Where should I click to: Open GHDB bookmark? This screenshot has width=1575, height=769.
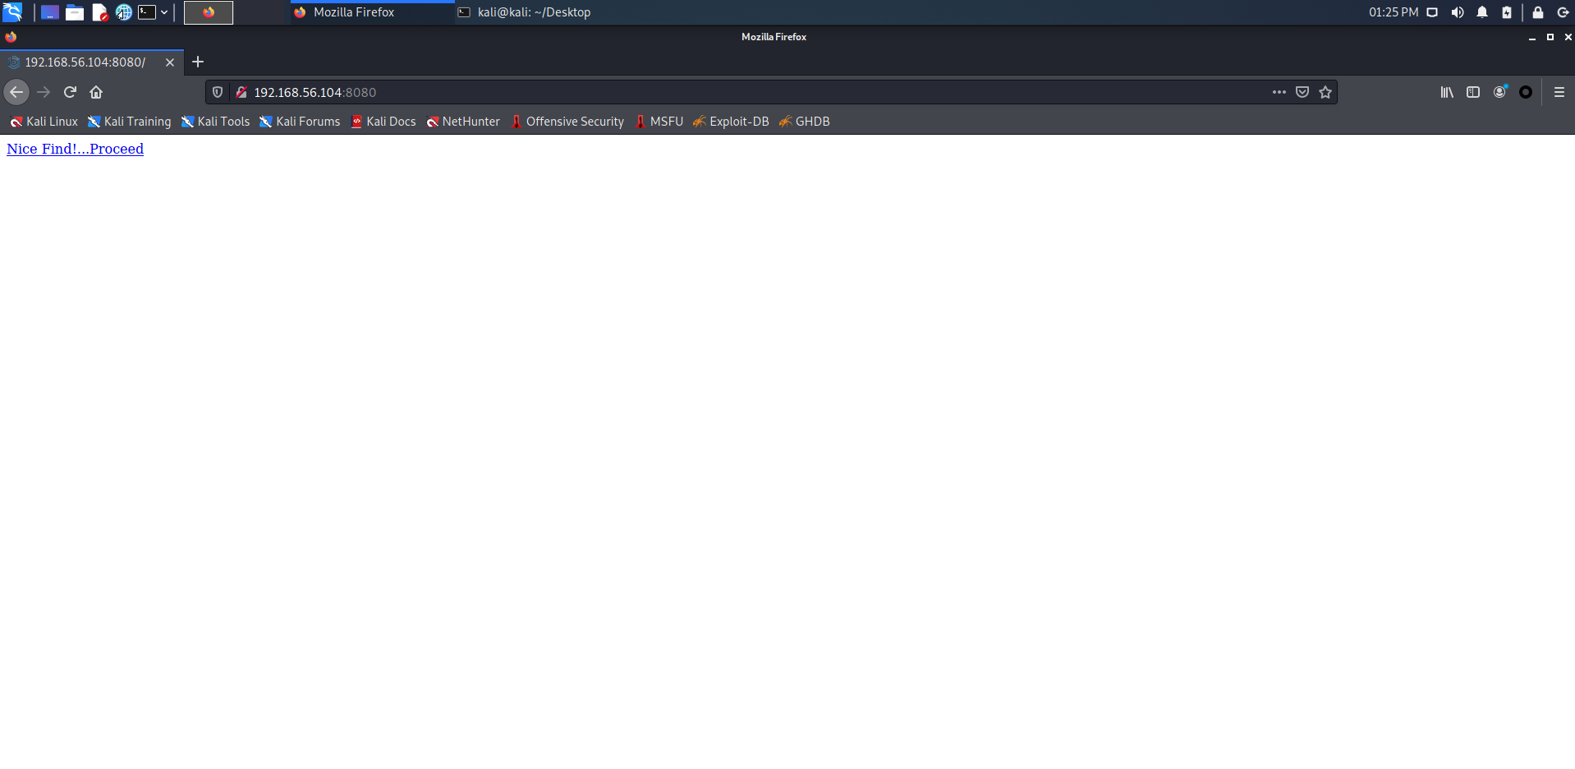805,122
